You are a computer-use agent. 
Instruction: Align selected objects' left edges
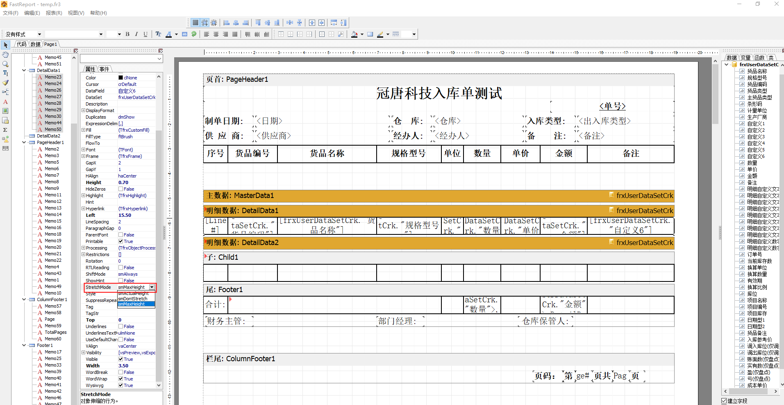pos(227,22)
